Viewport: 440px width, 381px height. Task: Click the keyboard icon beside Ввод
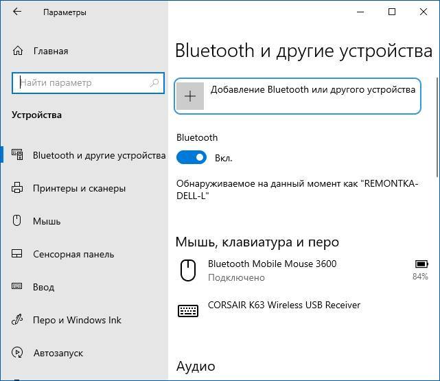pyautogui.click(x=17, y=286)
